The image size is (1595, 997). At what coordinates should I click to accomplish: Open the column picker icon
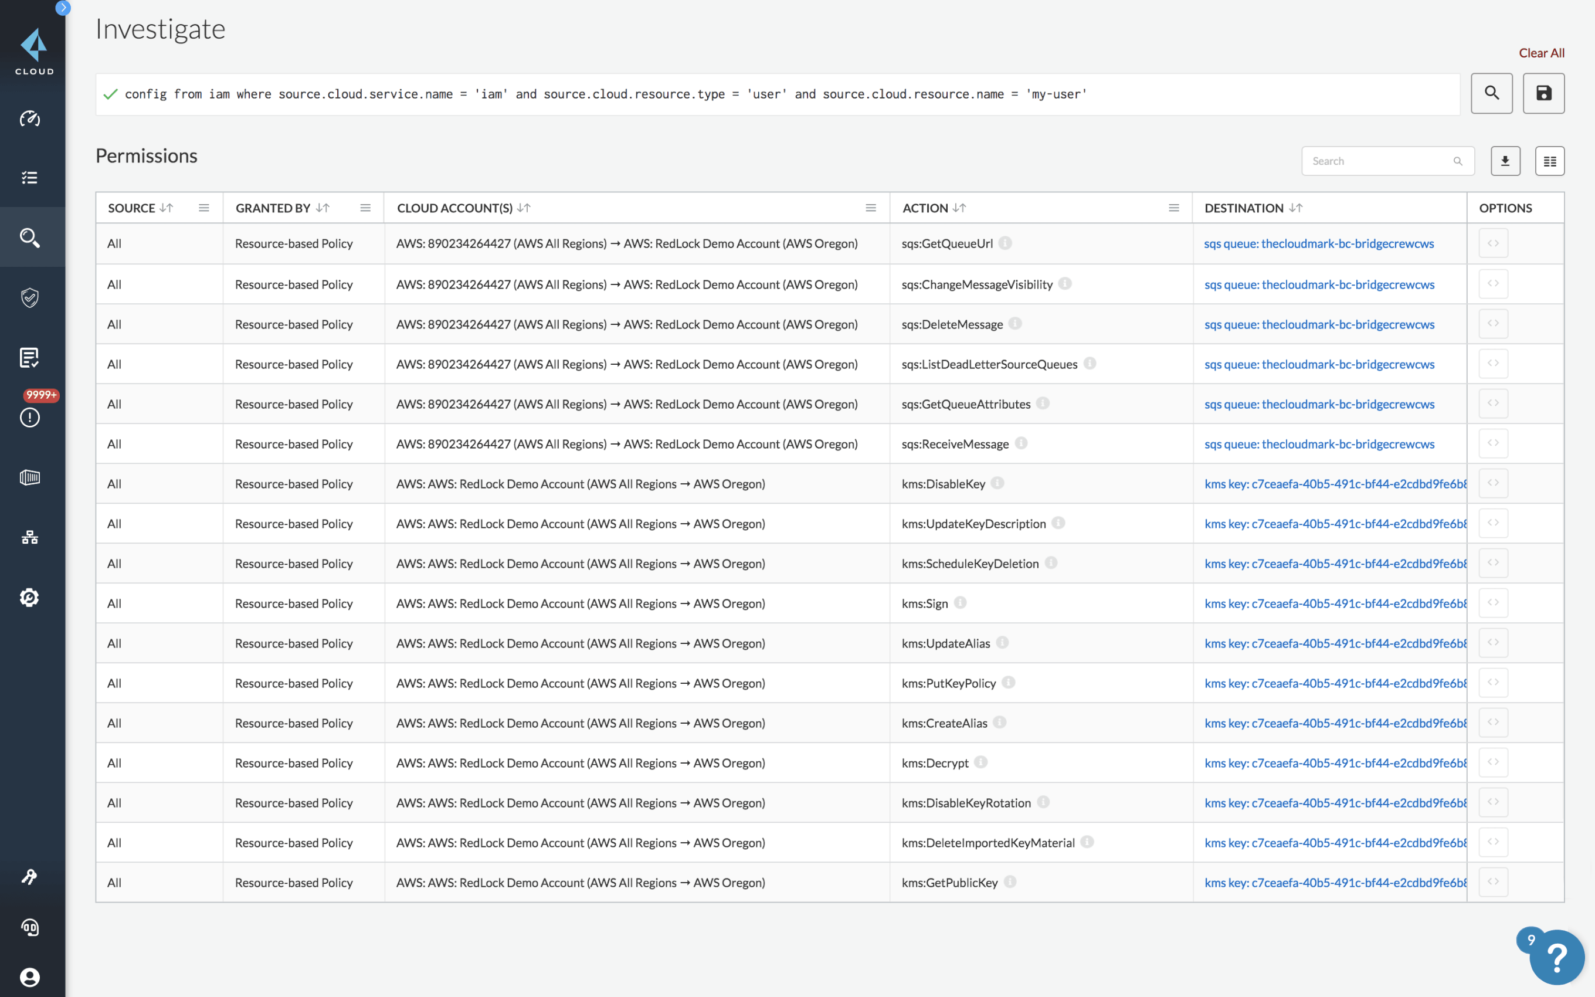(x=1549, y=161)
